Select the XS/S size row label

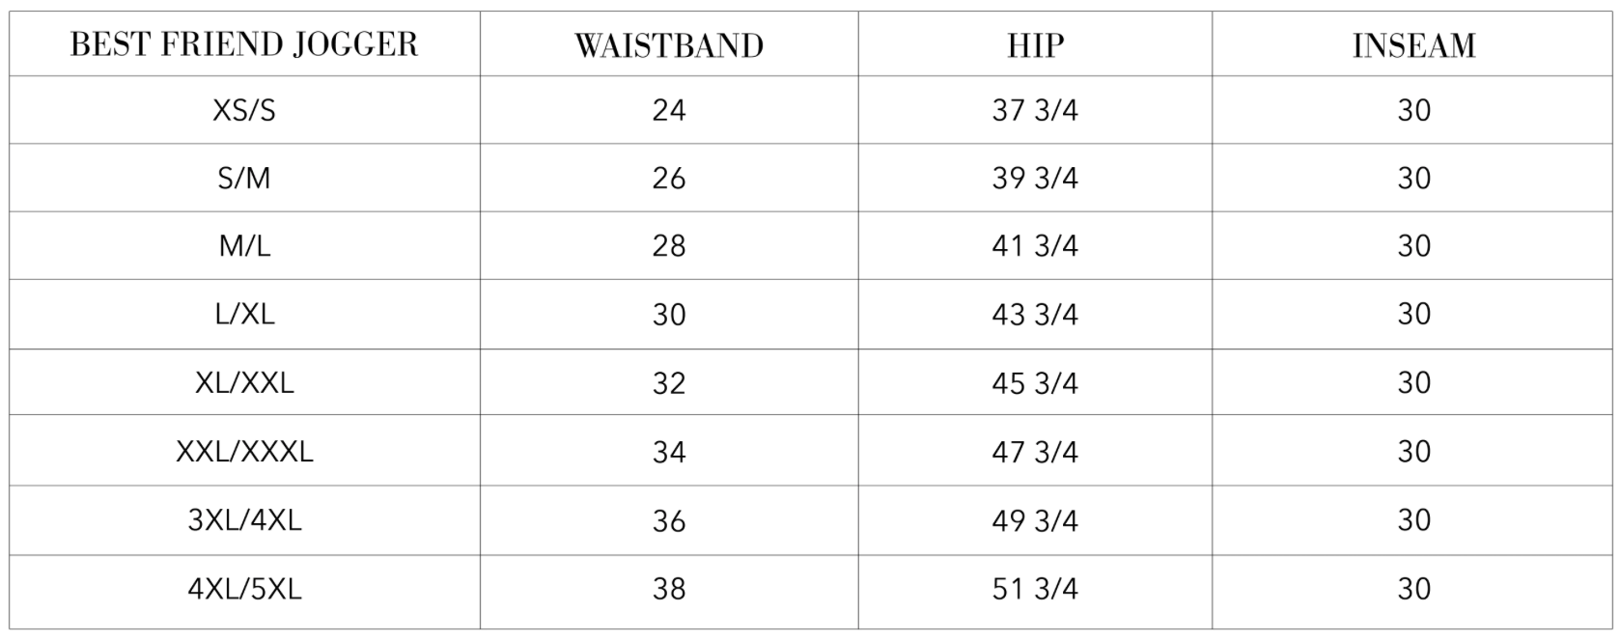244,110
